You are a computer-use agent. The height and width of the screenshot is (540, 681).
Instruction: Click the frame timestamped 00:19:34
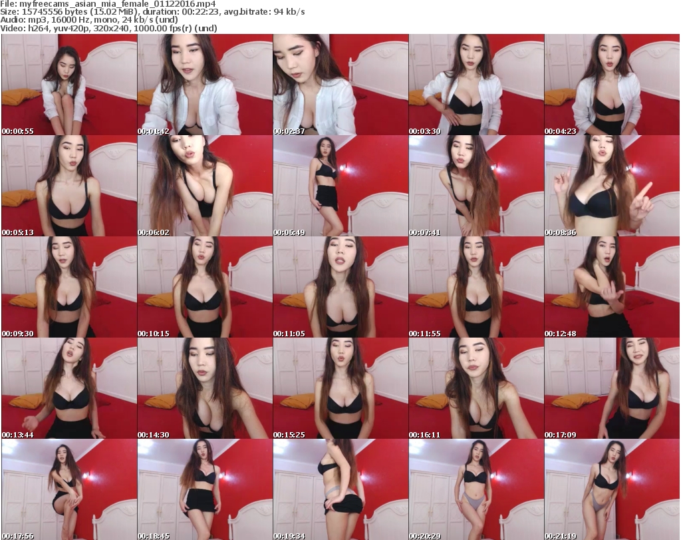click(x=340, y=489)
